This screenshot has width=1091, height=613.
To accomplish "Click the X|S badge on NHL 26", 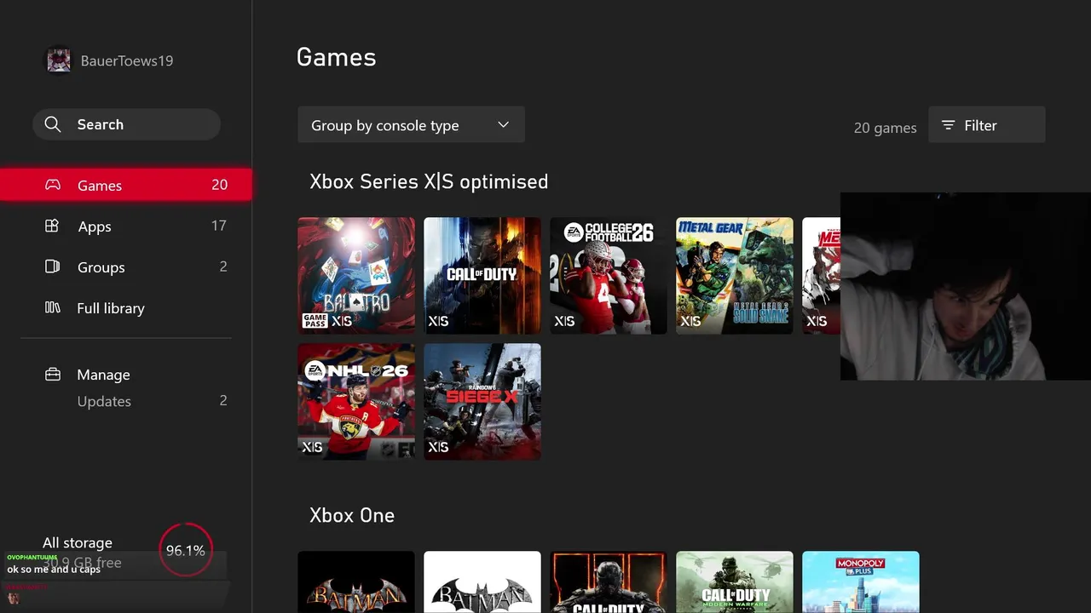I will pyautogui.click(x=312, y=447).
